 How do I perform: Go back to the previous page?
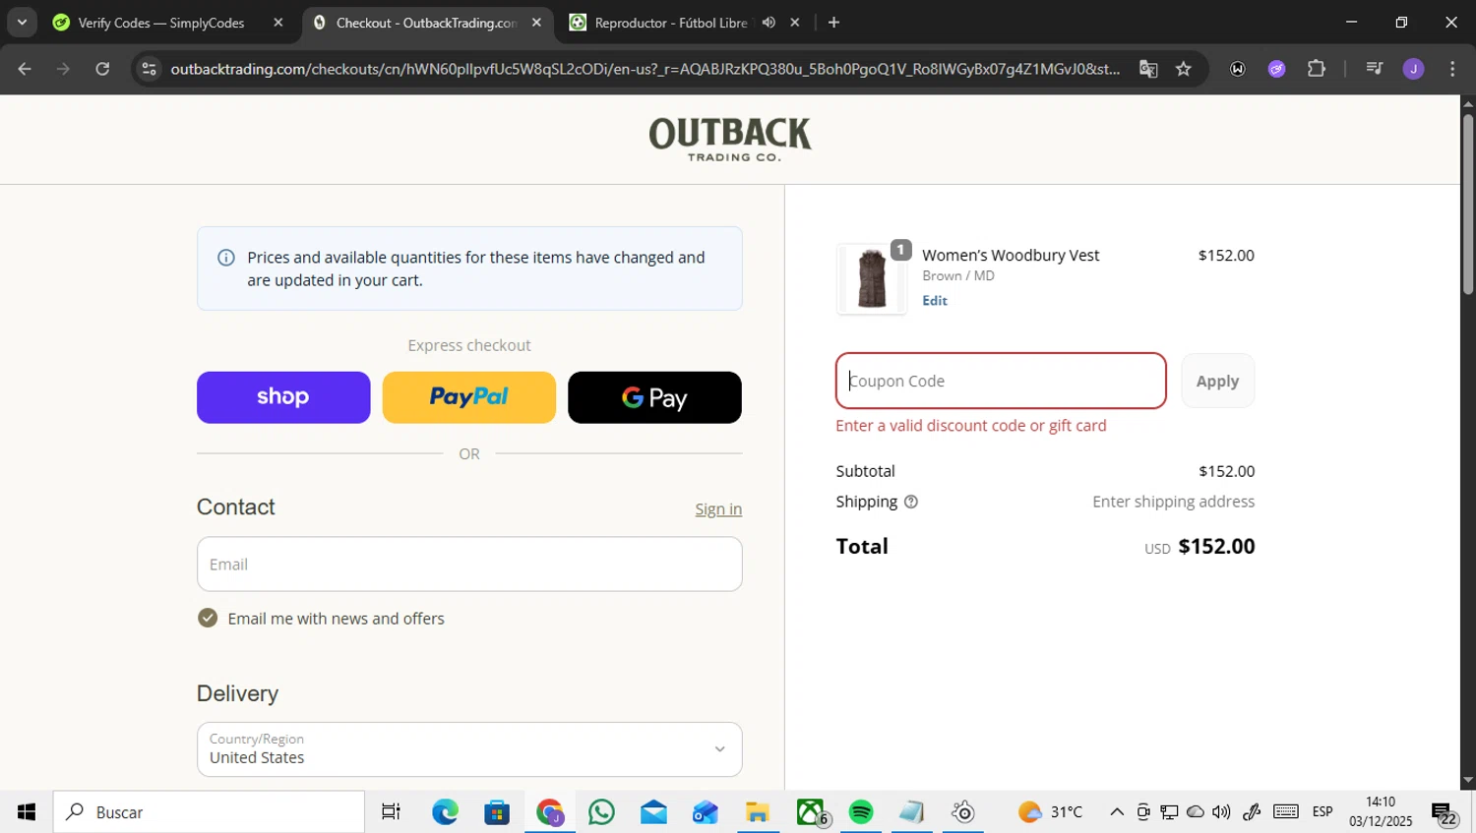coord(25,69)
